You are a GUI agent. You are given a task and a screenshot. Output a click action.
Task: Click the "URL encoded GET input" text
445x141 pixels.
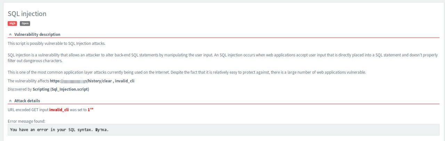point(28,109)
